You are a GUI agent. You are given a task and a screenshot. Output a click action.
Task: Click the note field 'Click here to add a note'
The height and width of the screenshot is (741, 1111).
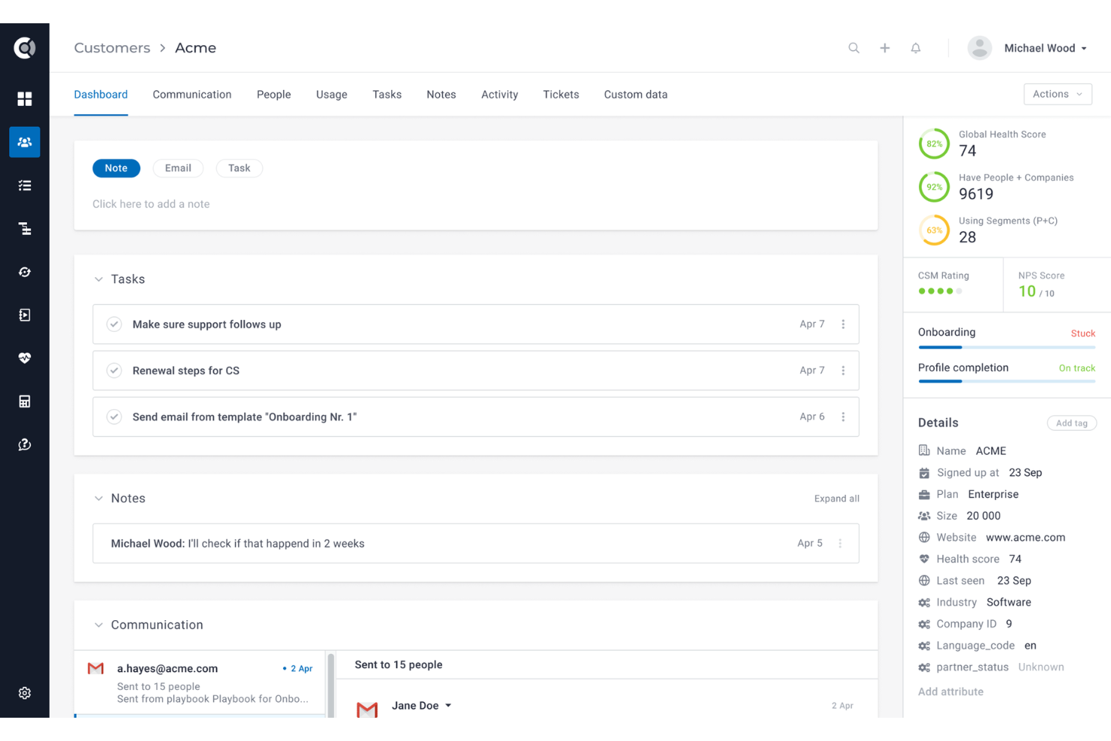point(150,203)
